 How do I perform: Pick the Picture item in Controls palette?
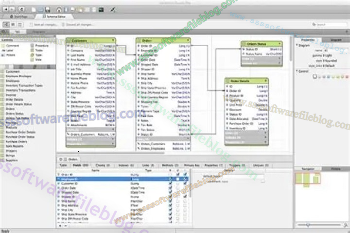click(8, 55)
